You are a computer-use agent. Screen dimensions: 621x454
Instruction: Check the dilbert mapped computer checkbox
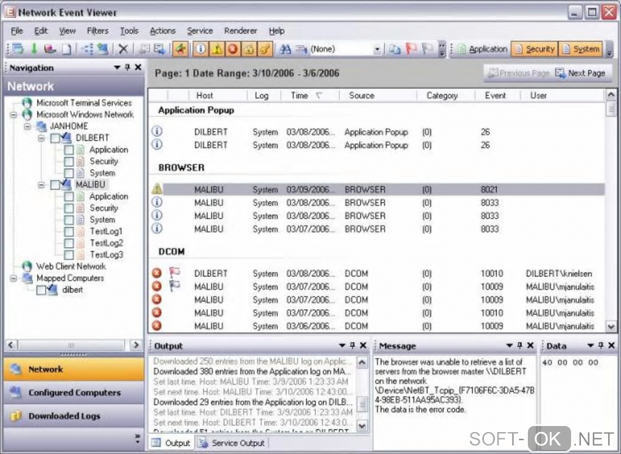(x=41, y=290)
